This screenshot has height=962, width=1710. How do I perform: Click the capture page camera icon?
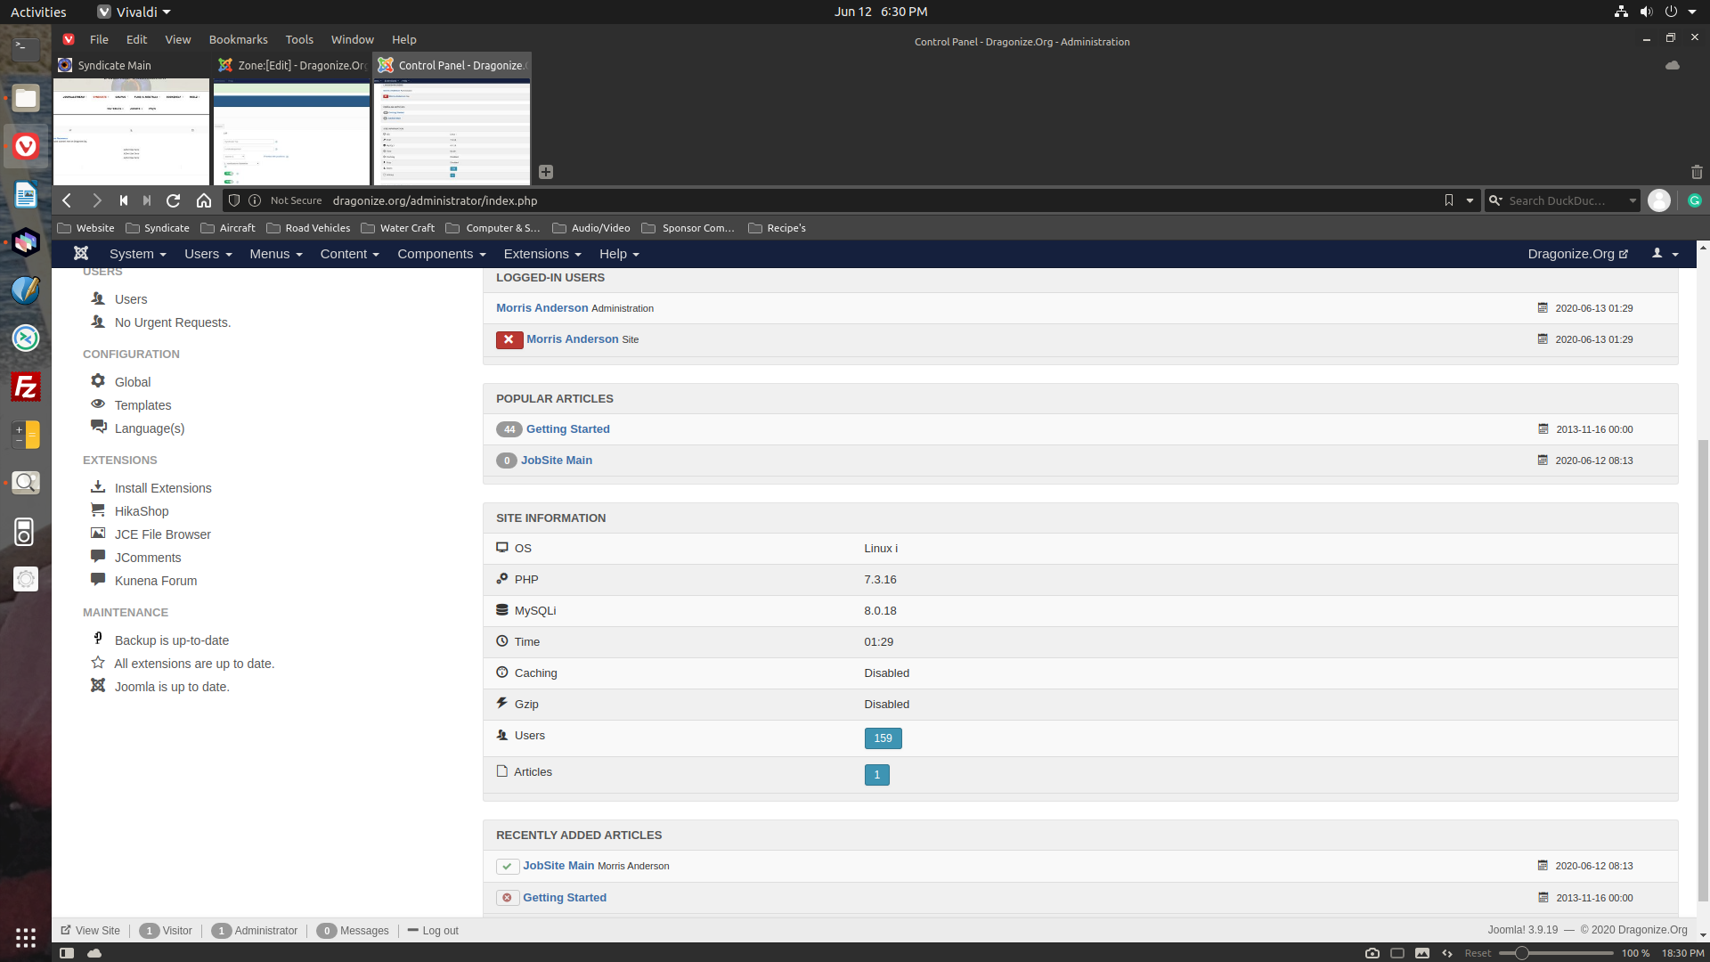(x=1372, y=953)
